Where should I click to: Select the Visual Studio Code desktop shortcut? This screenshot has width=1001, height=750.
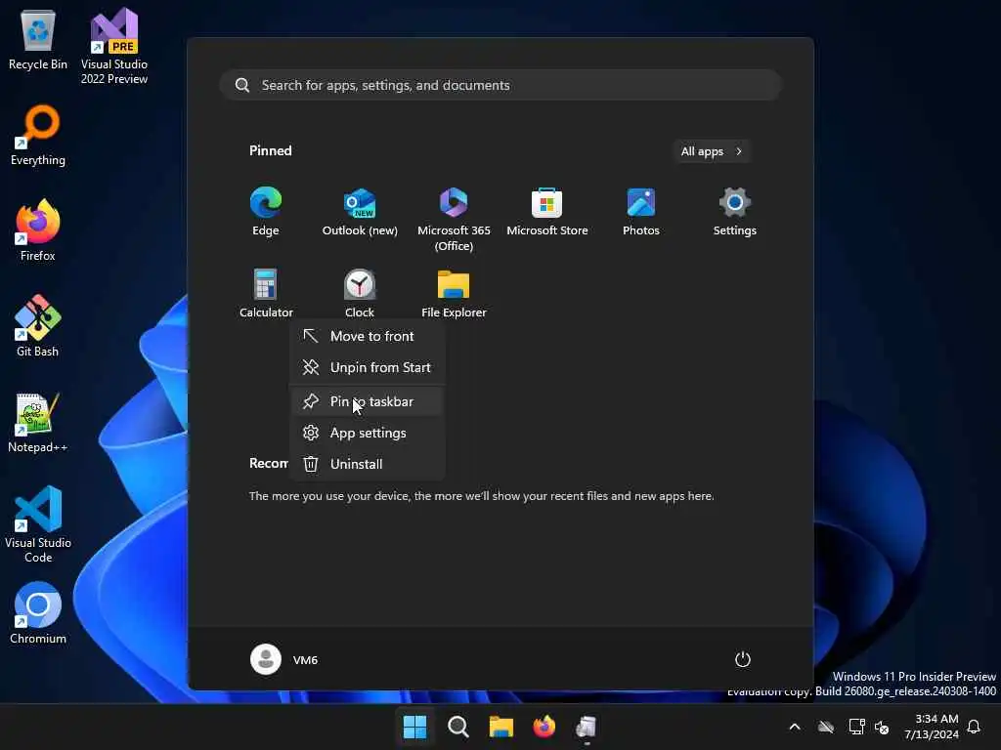tap(38, 524)
